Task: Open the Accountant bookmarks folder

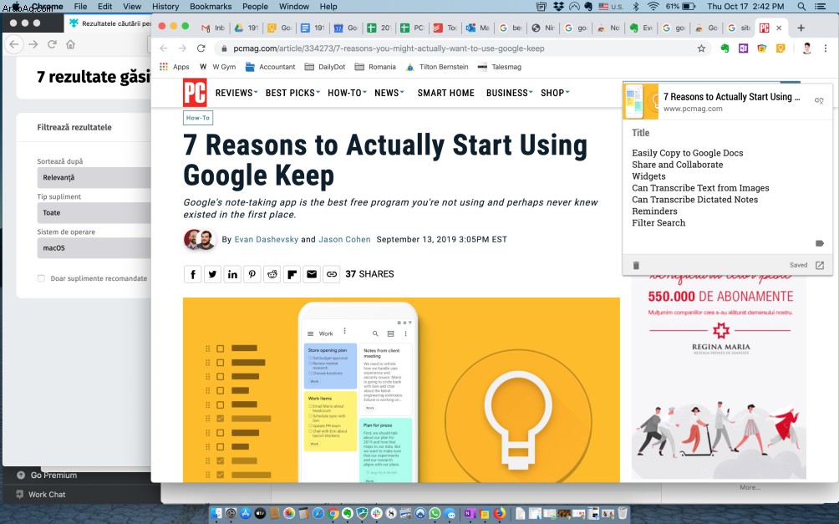Action: click(270, 67)
